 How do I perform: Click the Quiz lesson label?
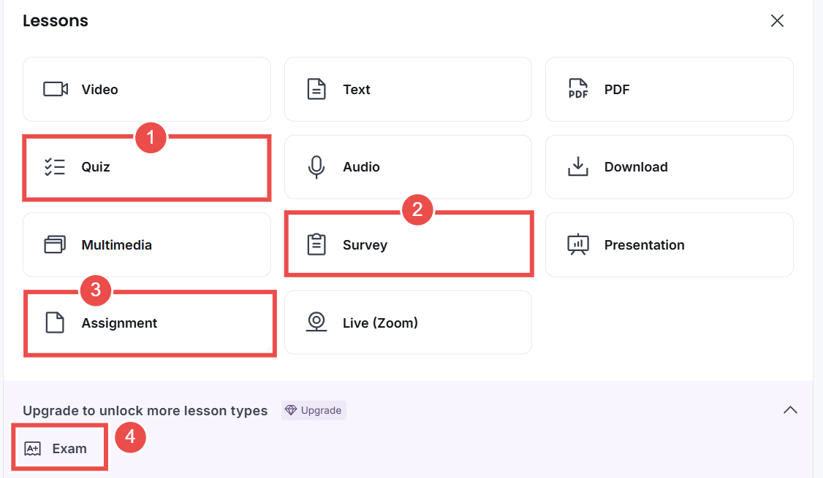click(x=96, y=167)
